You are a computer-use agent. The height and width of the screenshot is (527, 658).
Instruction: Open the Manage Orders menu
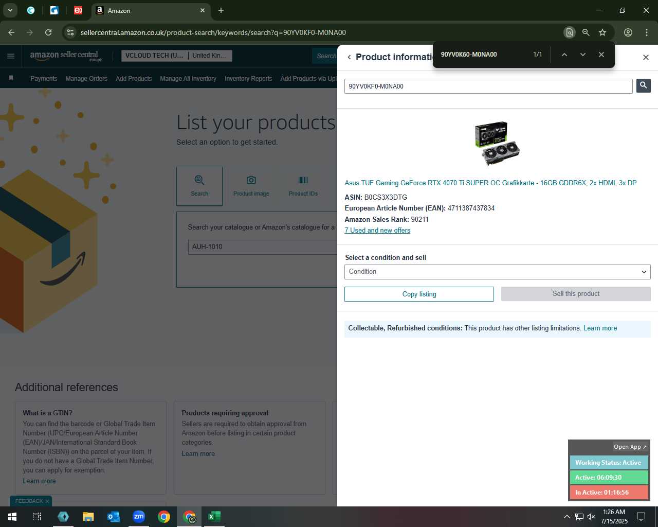pos(86,79)
